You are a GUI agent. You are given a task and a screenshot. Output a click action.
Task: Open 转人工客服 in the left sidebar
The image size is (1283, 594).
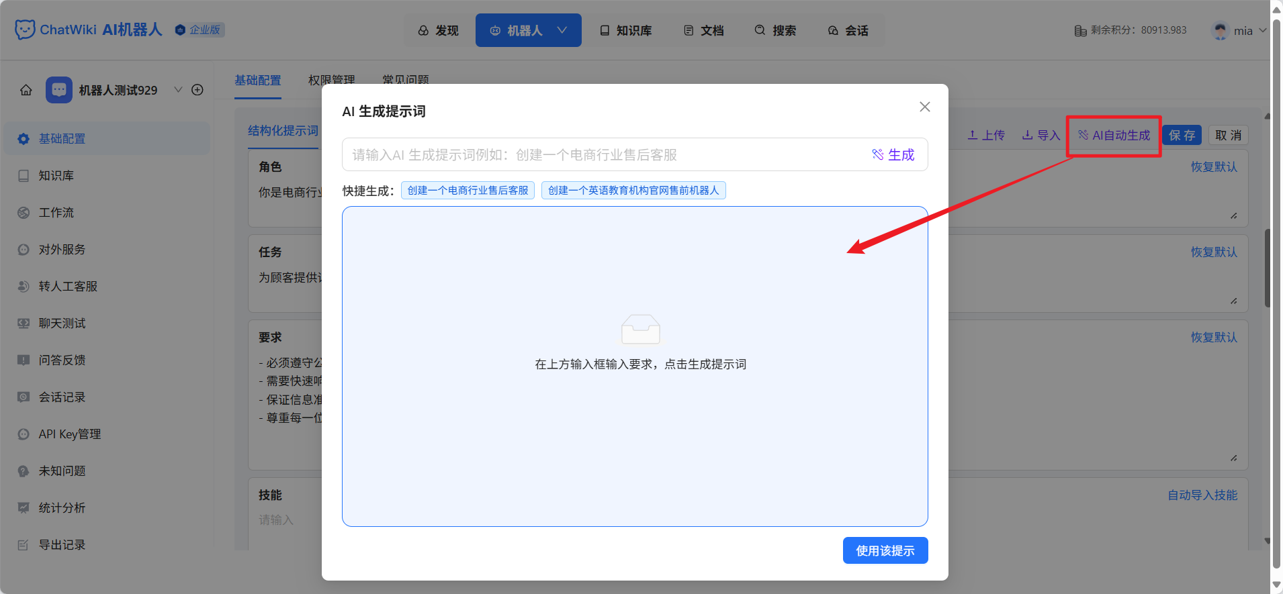(107, 287)
